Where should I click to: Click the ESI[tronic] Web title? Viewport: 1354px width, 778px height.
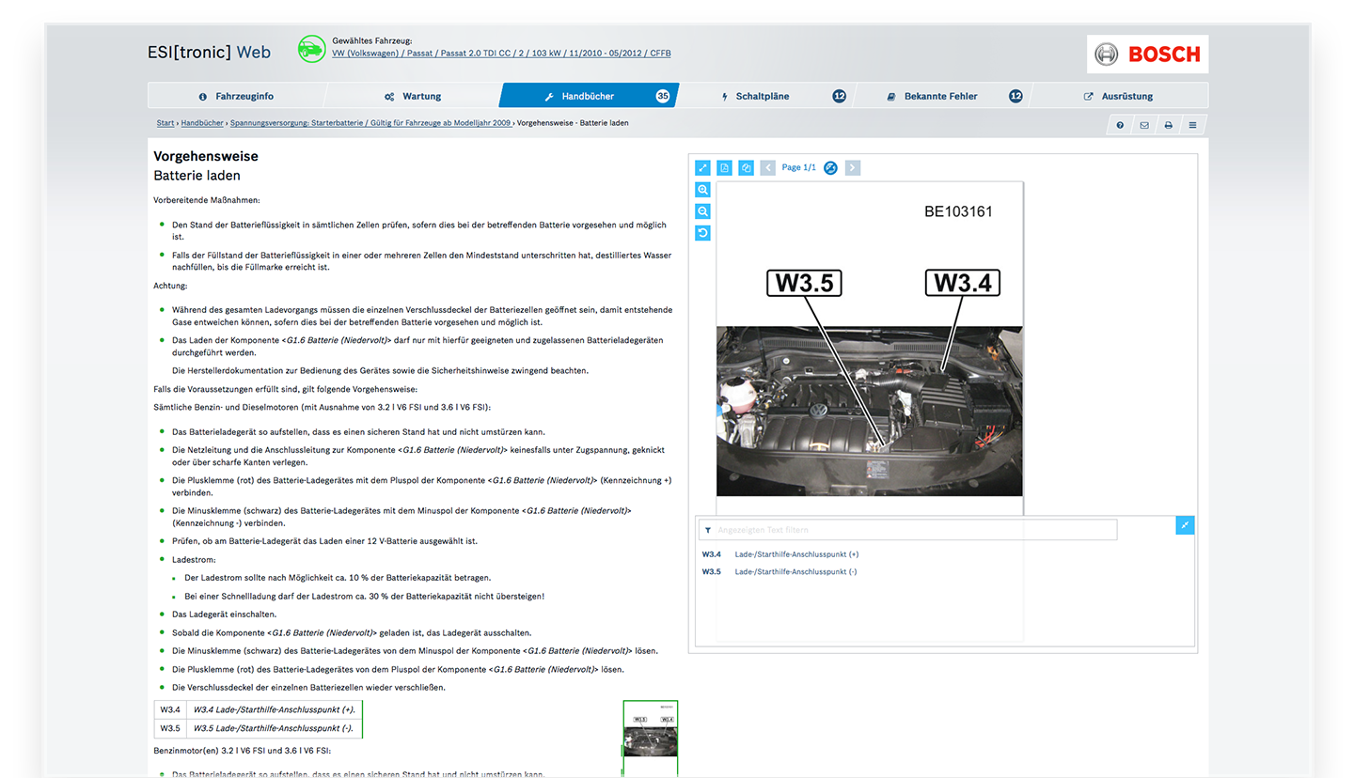click(x=210, y=52)
